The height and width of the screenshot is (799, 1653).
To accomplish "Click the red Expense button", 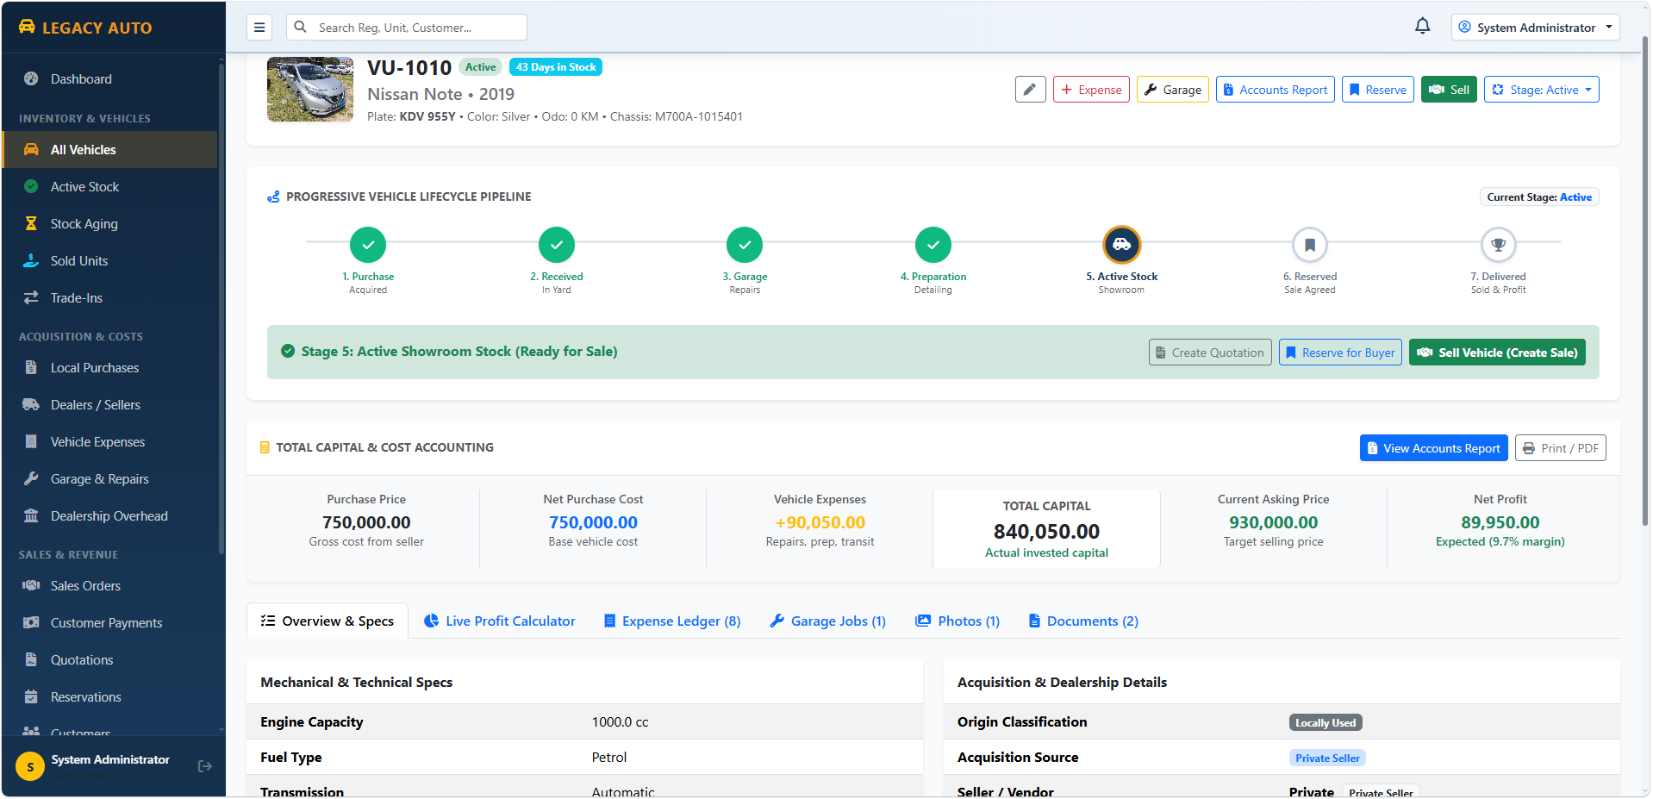I will coord(1091,90).
